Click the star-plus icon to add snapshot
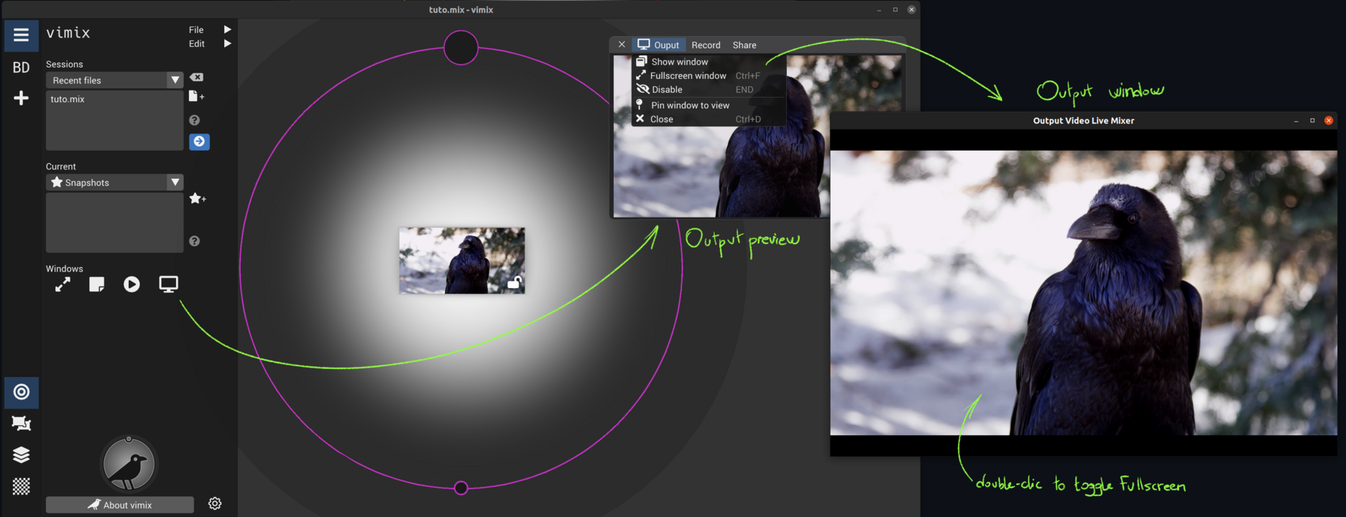This screenshot has height=517, width=1346. pyautogui.click(x=197, y=199)
